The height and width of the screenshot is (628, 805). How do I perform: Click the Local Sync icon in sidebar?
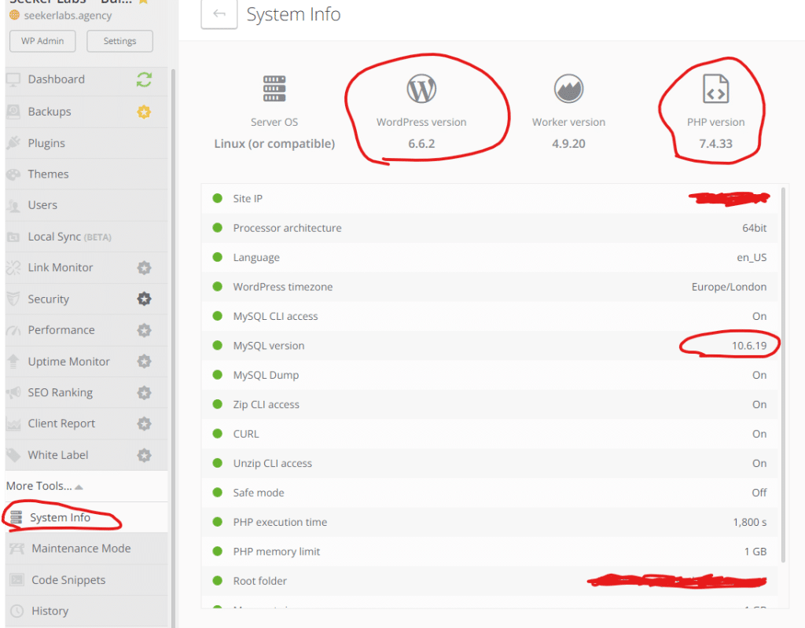click(13, 237)
